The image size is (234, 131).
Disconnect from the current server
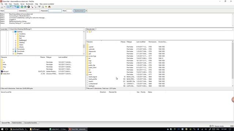pyautogui.click(x=32, y=7)
